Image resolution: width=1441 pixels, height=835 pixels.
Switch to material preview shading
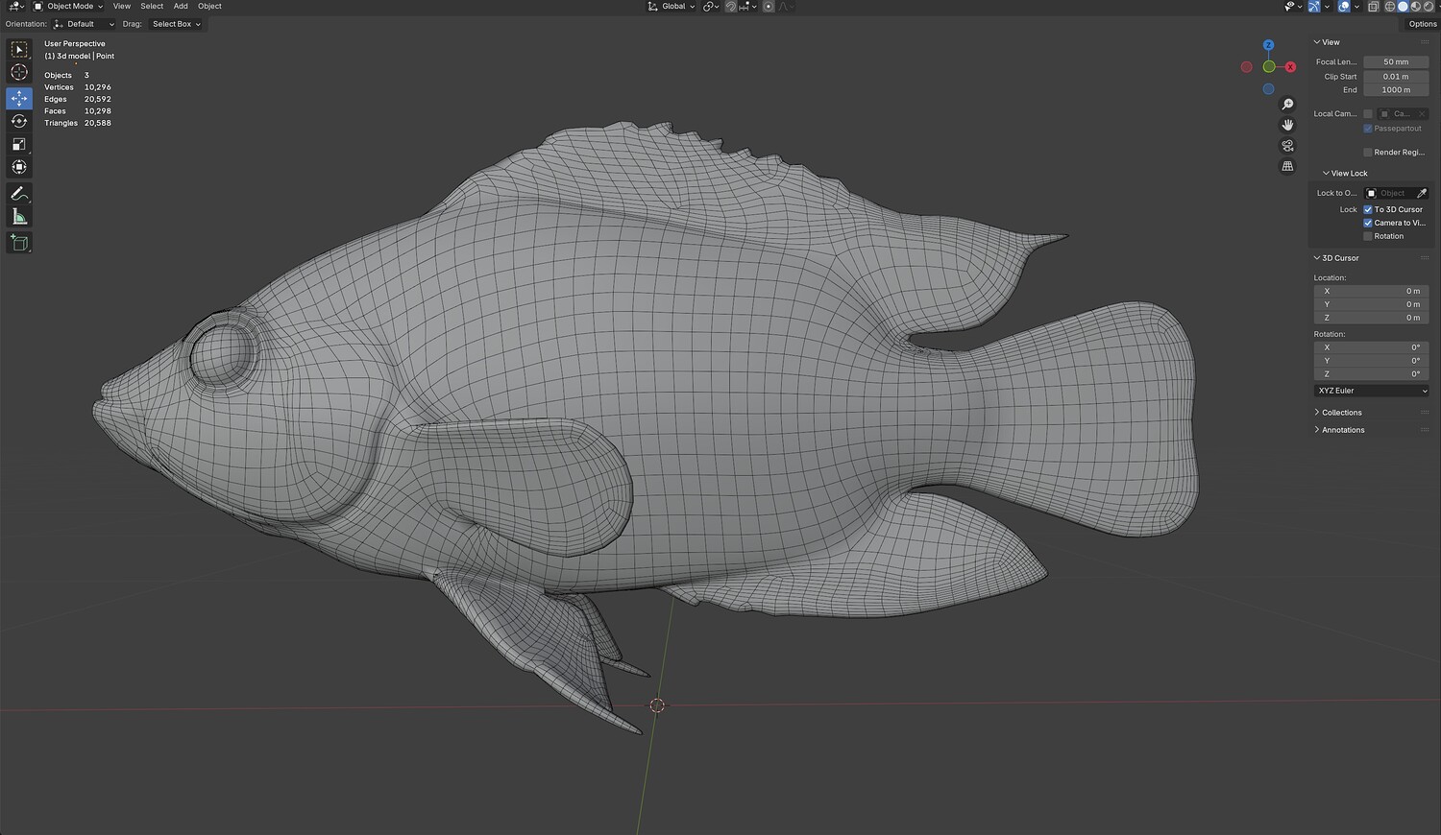coord(1415,7)
